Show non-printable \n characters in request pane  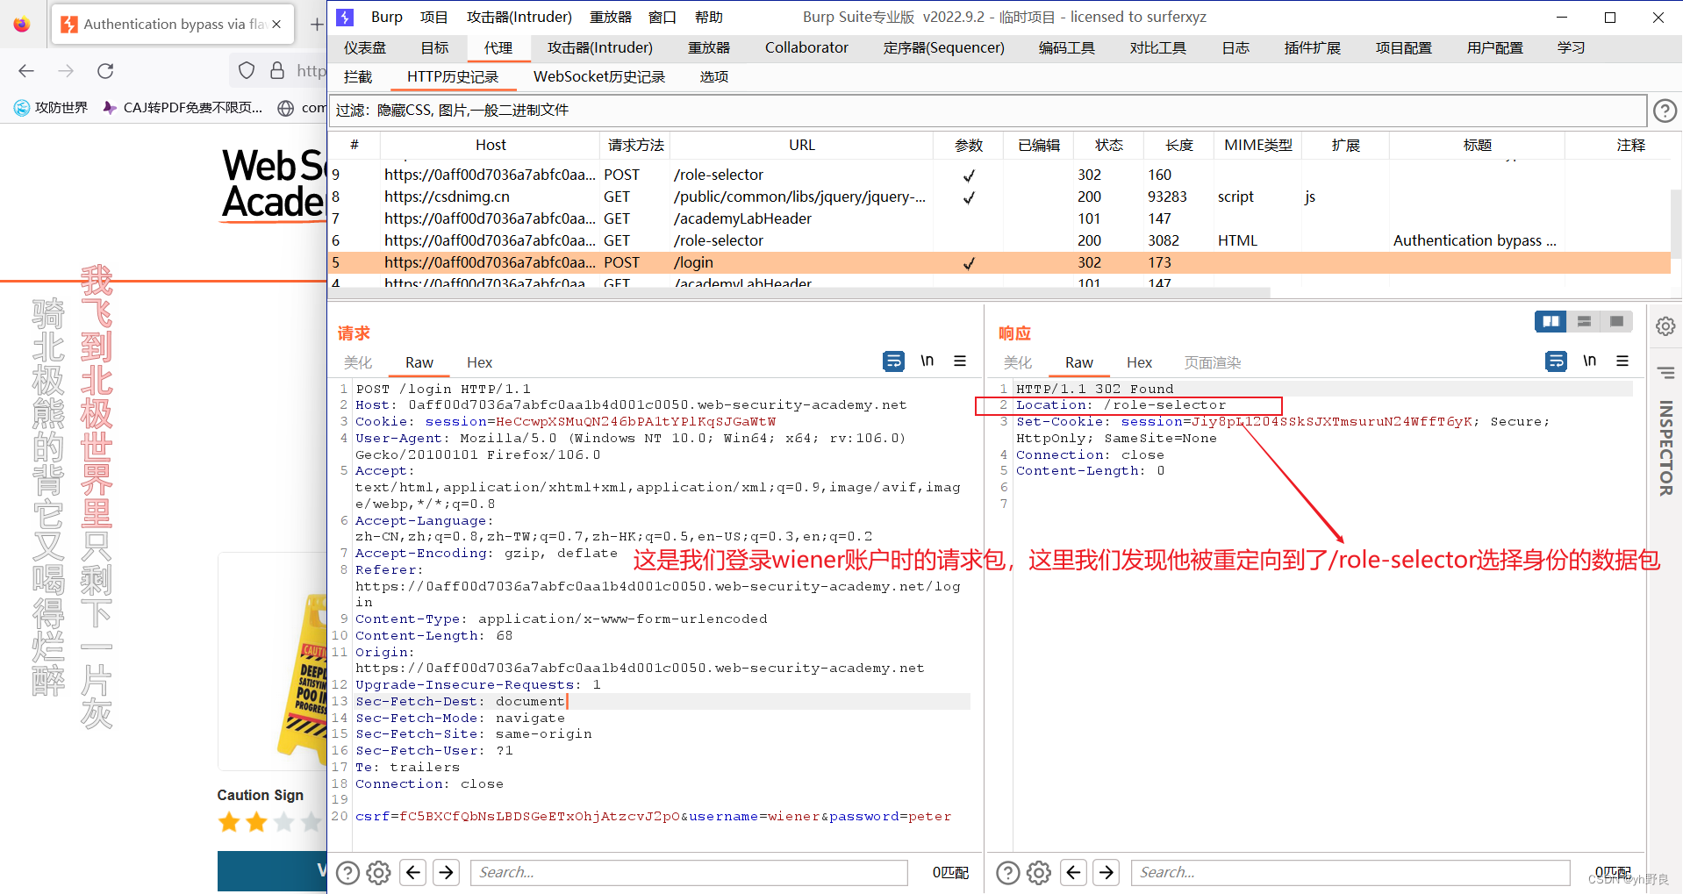[x=927, y=361]
